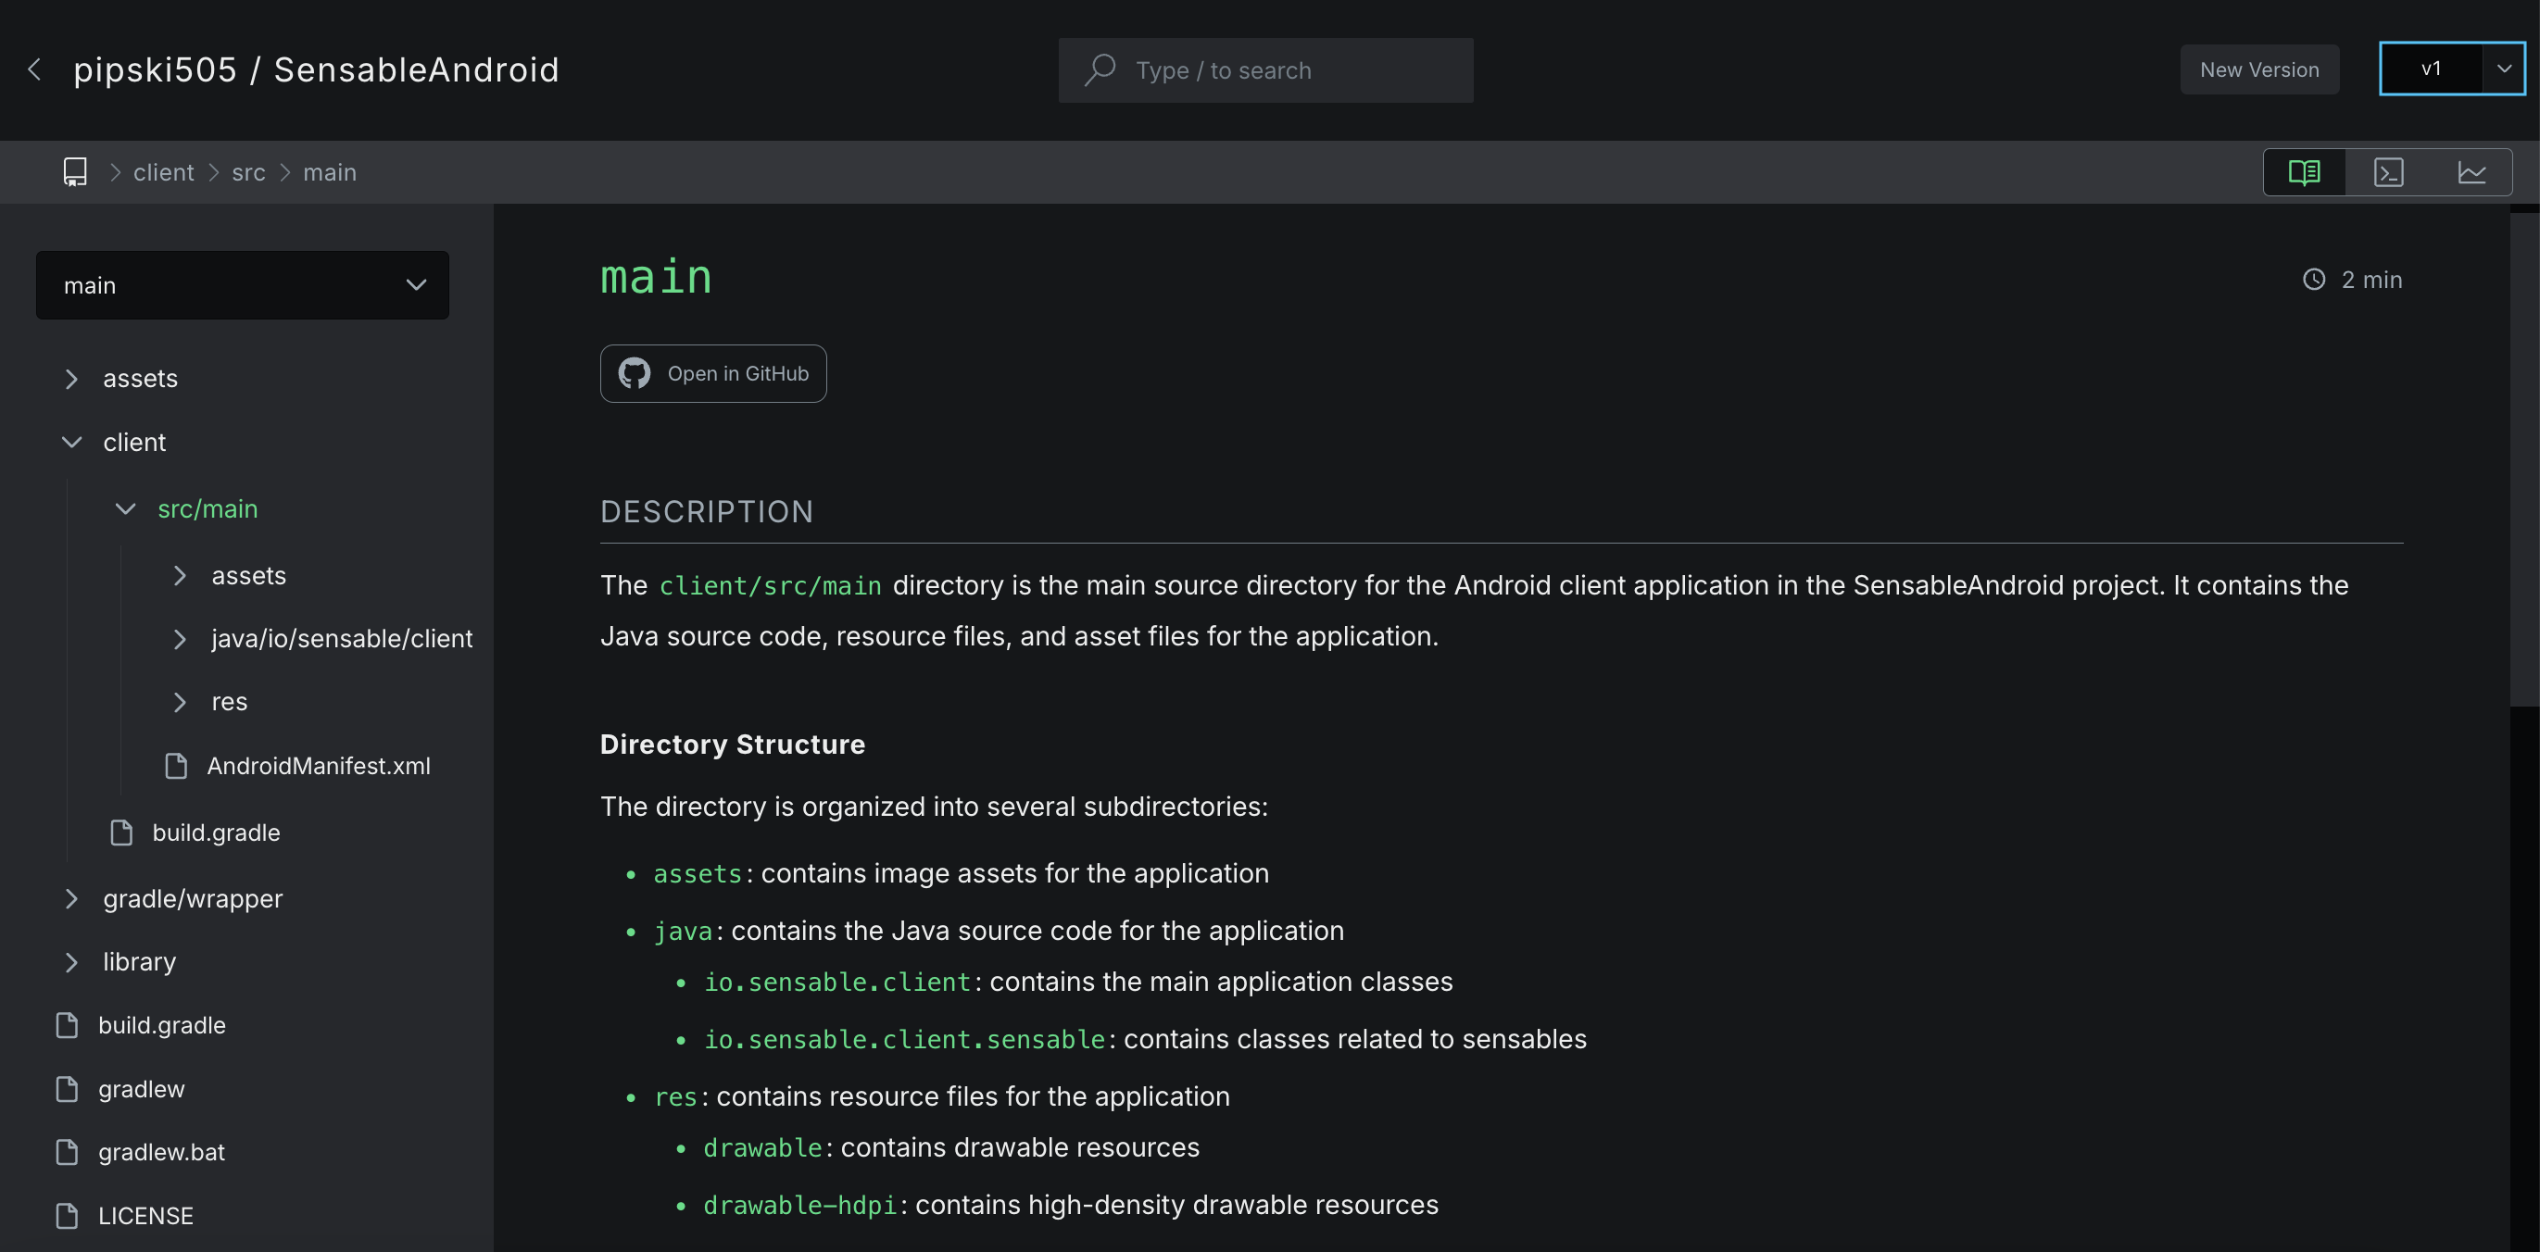Expand the gradle/wrapper directory
This screenshot has width=2540, height=1252.
pyautogui.click(x=71, y=899)
